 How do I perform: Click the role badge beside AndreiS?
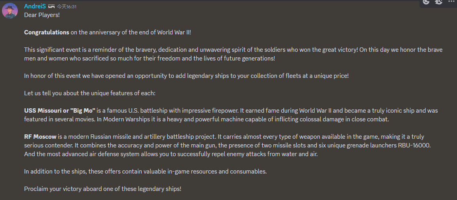pyautogui.click(x=51, y=7)
